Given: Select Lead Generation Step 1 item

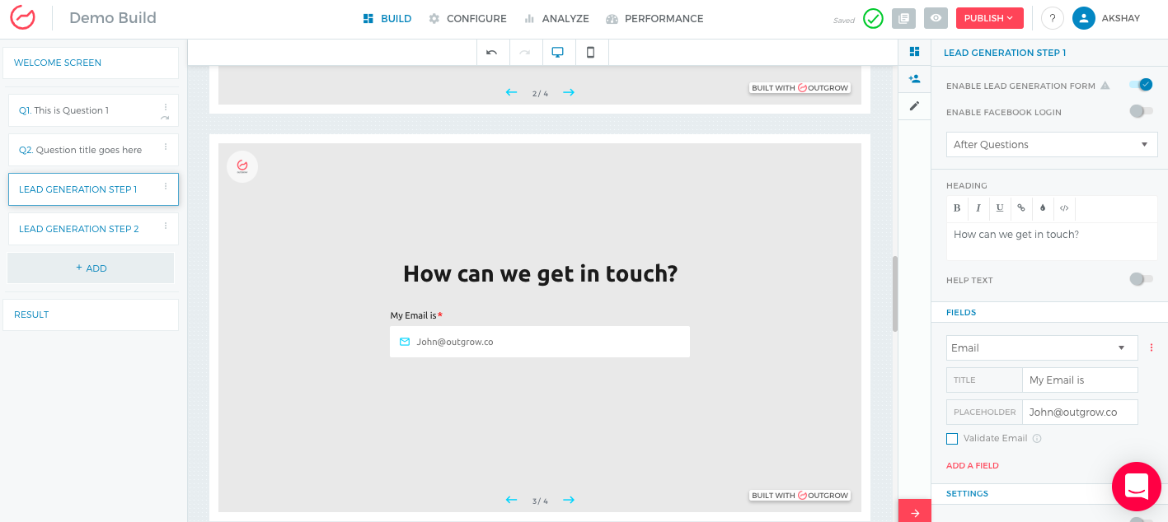Looking at the screenshot, I should [93, 189].
